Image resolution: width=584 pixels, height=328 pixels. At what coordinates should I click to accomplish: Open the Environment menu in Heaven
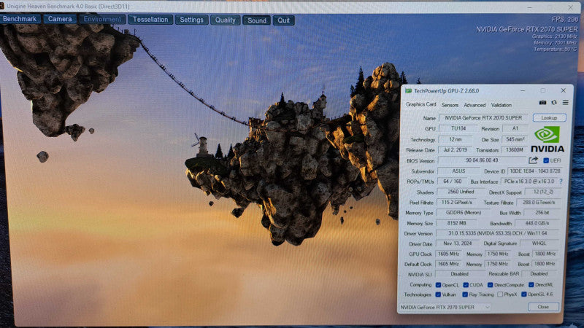(102, 20)
